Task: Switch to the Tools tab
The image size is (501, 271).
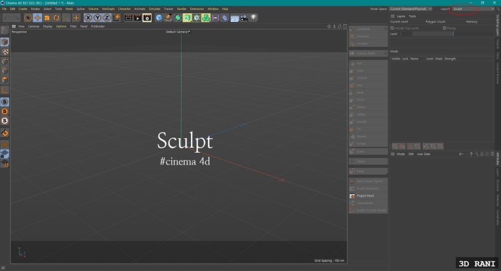Action: pyautogui.click(x=412, y=16)
